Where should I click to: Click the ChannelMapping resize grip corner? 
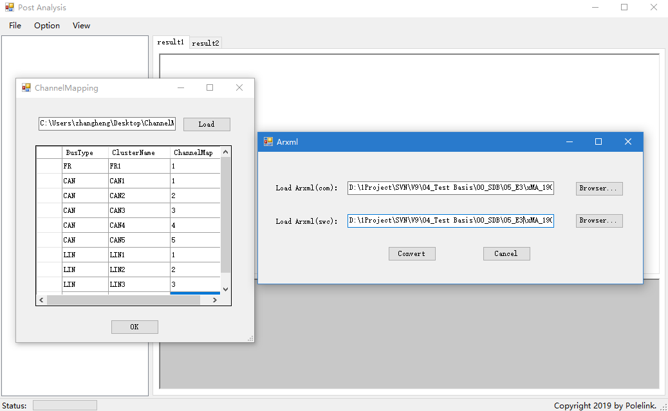click(x=250, y=338)
